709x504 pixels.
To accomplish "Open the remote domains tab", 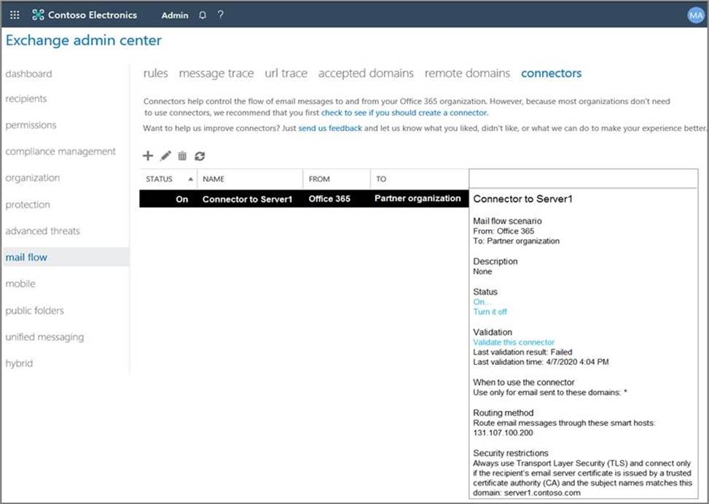I will pos(467,73).
